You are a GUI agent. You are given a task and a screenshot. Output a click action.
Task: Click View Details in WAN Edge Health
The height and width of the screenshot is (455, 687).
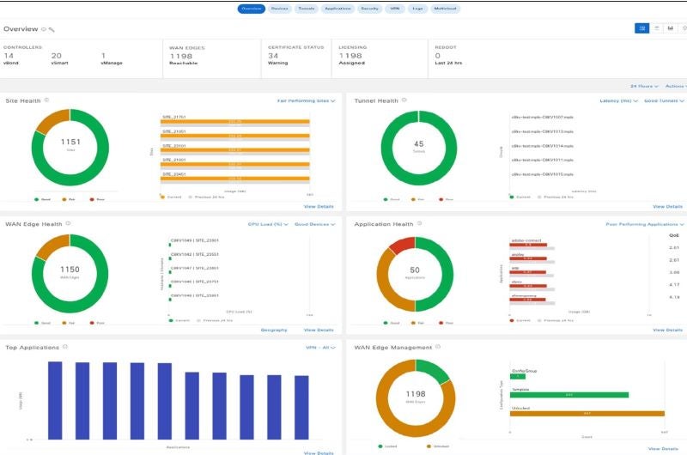319,330
